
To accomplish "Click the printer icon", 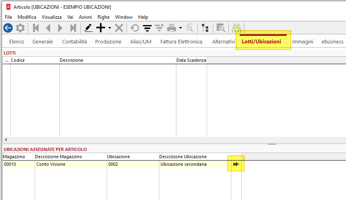I will click(x=172, y=28).
